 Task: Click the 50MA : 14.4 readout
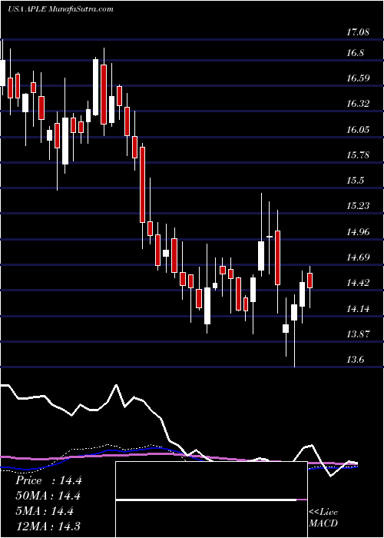click(x=48, y=496)
